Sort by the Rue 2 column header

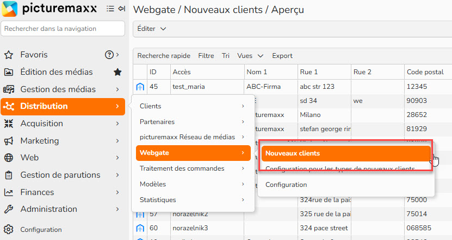(377, 72)
